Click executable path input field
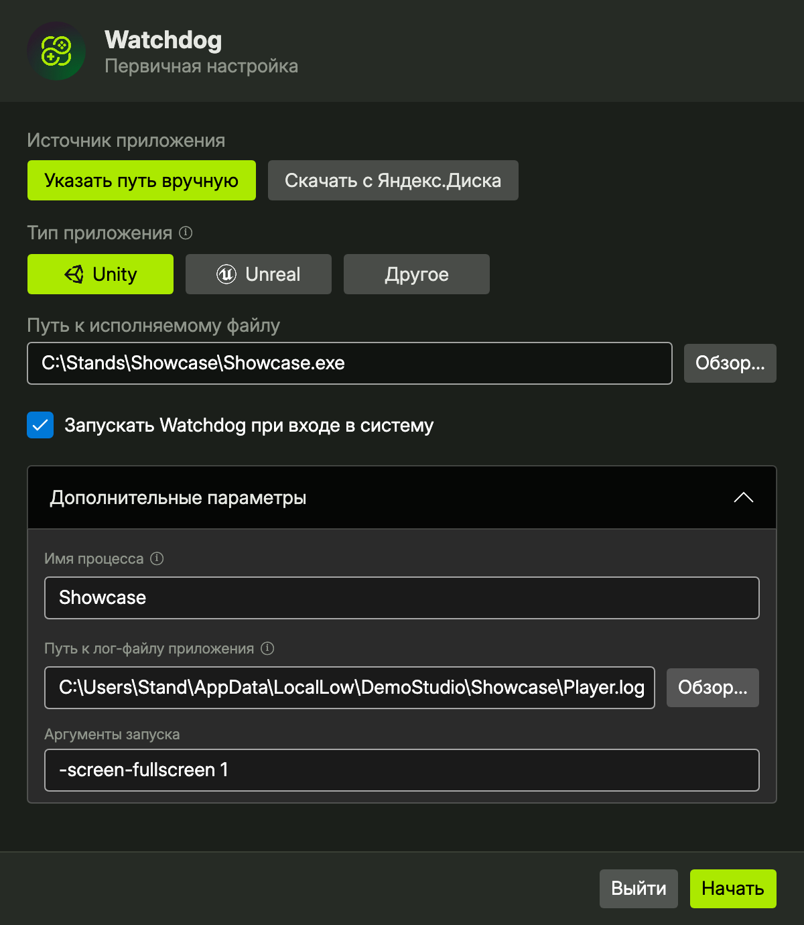804x925 pixels. pos(350,363)
